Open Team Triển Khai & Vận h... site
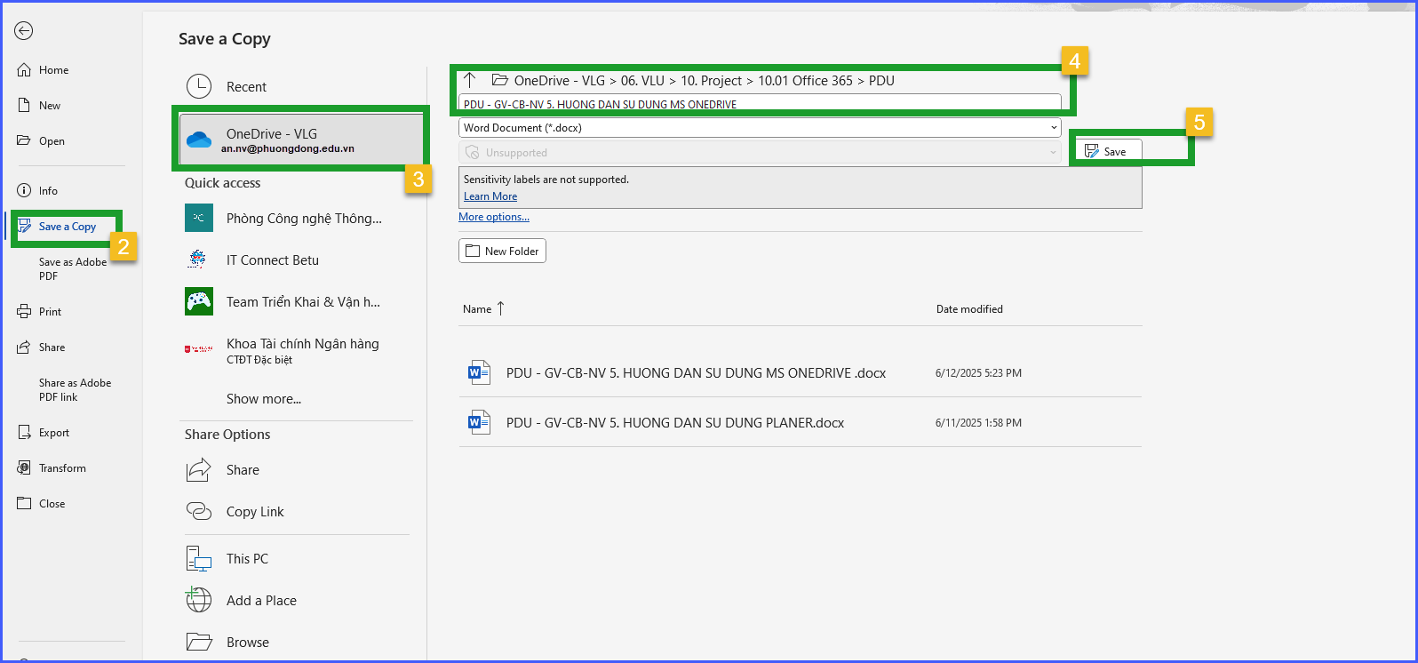 pyautogui.click(x=302, y=302)
